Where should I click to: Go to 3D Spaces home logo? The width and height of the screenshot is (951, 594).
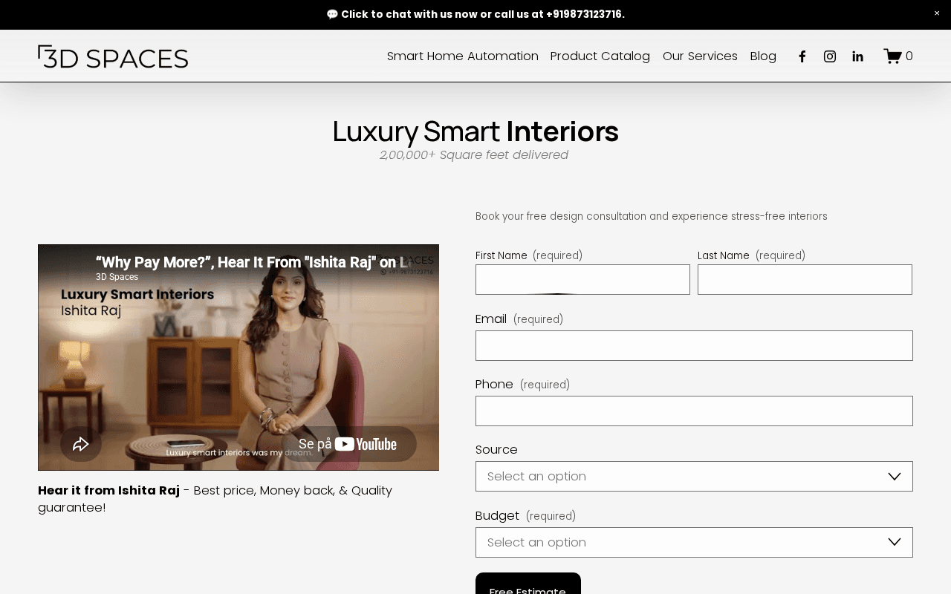point(113,56)
